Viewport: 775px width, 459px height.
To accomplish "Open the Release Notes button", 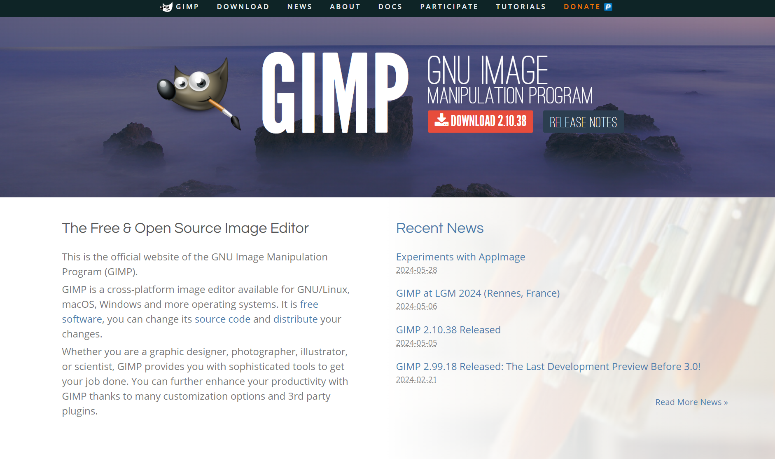I will 583,122.
